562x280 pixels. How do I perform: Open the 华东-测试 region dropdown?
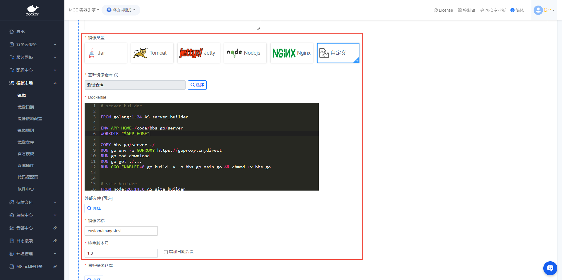[x=121, y=10]
